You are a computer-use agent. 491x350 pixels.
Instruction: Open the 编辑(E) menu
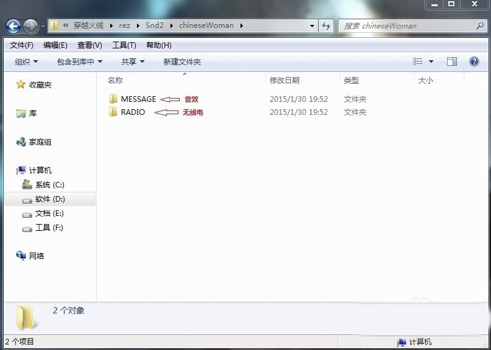[x=55, y=45]
